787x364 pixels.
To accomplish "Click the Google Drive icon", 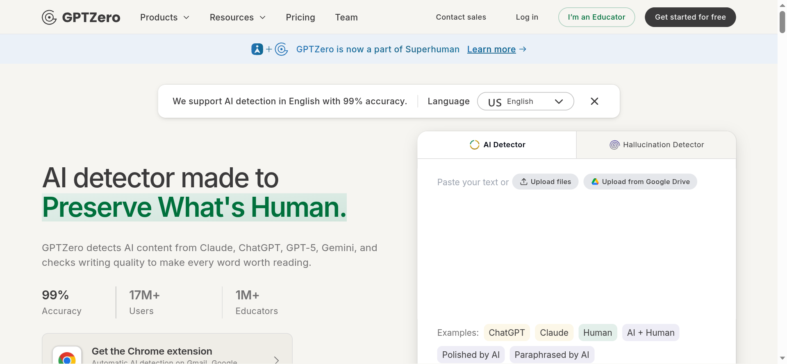I will [595, 182].
